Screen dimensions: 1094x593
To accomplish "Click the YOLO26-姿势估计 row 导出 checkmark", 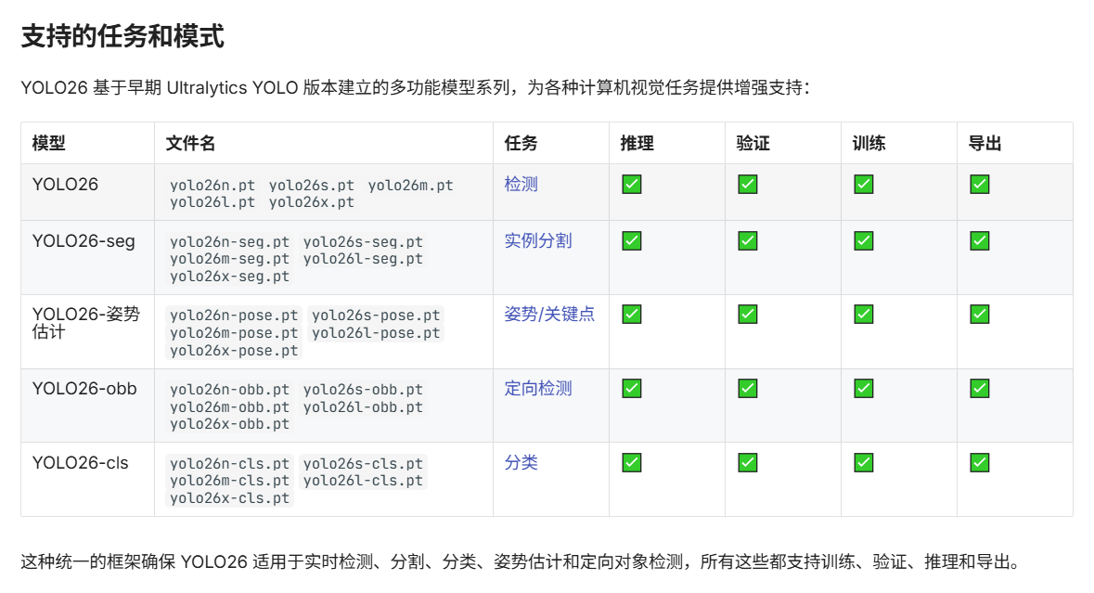I will tap(980, 314).
